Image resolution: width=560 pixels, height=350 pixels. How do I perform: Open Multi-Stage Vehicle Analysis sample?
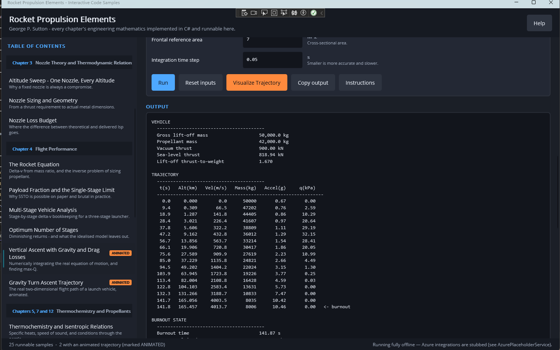69,213
